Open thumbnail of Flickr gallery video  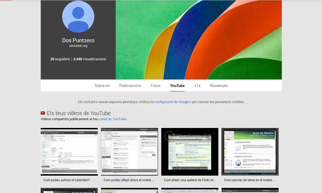[190, 152]
